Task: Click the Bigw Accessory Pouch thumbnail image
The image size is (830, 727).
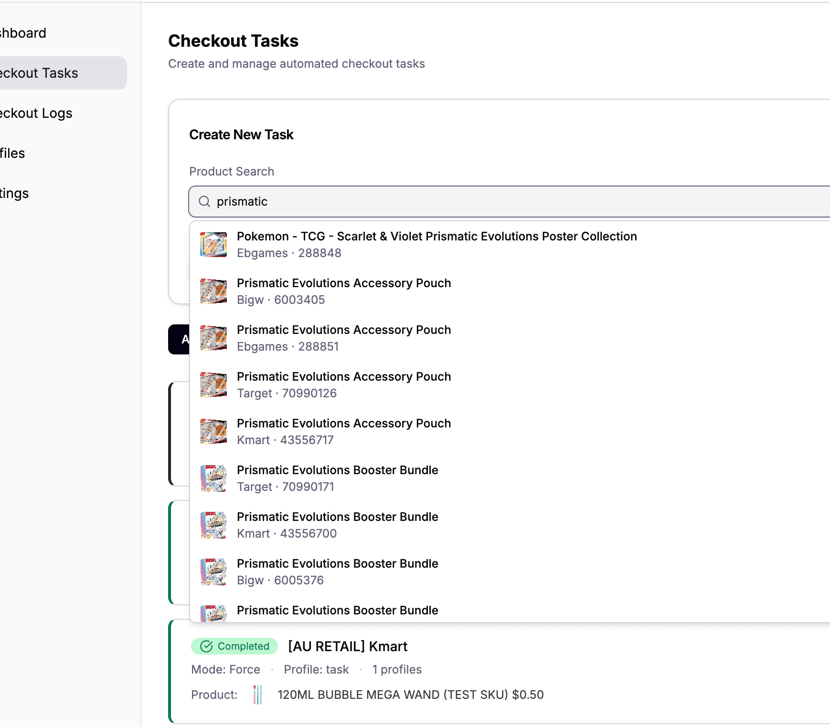Action: tap(213, 291)
